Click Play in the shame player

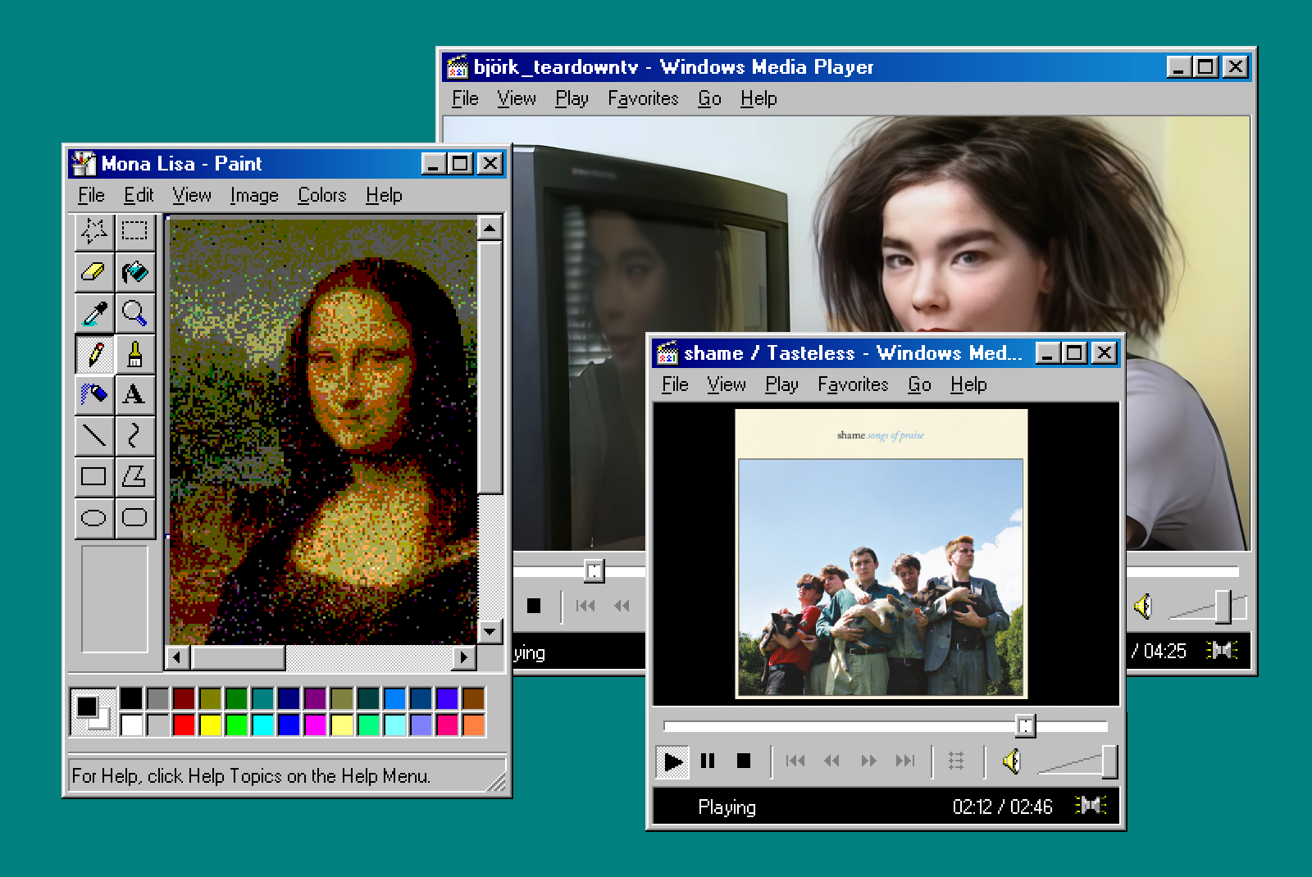click(672, 761)
